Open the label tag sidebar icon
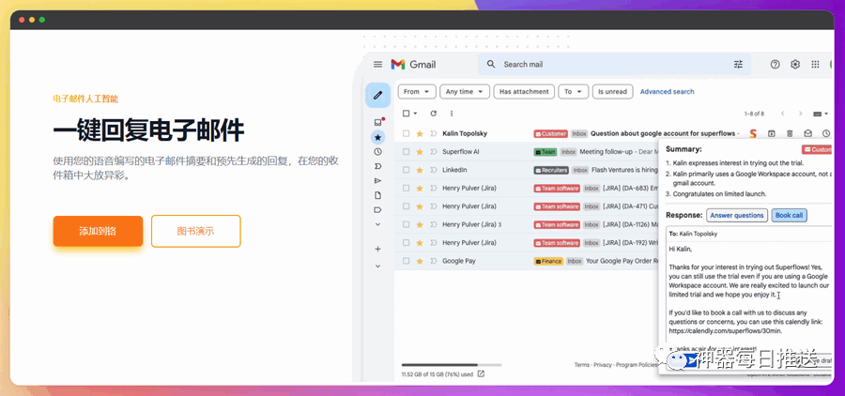This screenshot has width=845, height=396. point(377,209)
